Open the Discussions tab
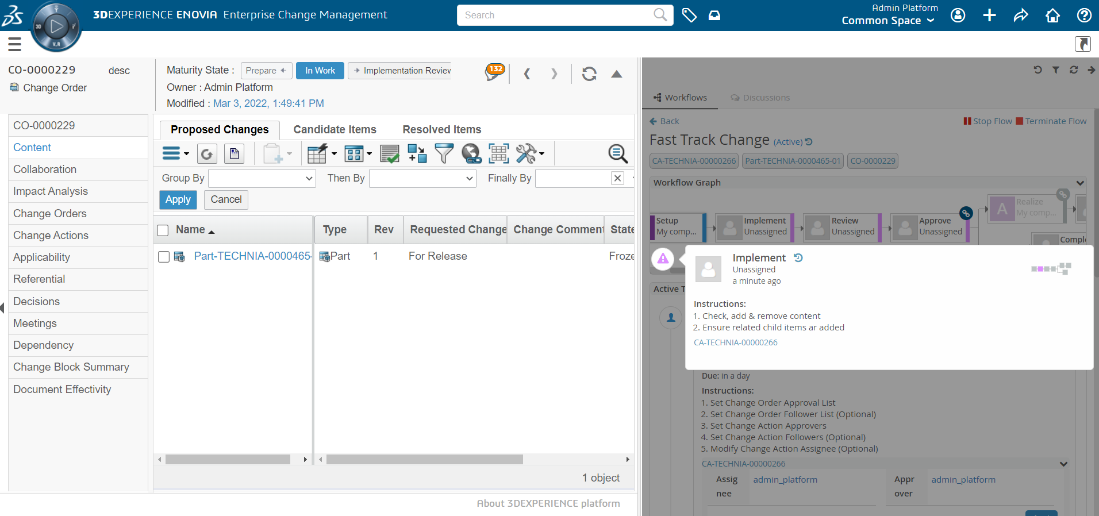1099x516 pixels. pos(760,98)
